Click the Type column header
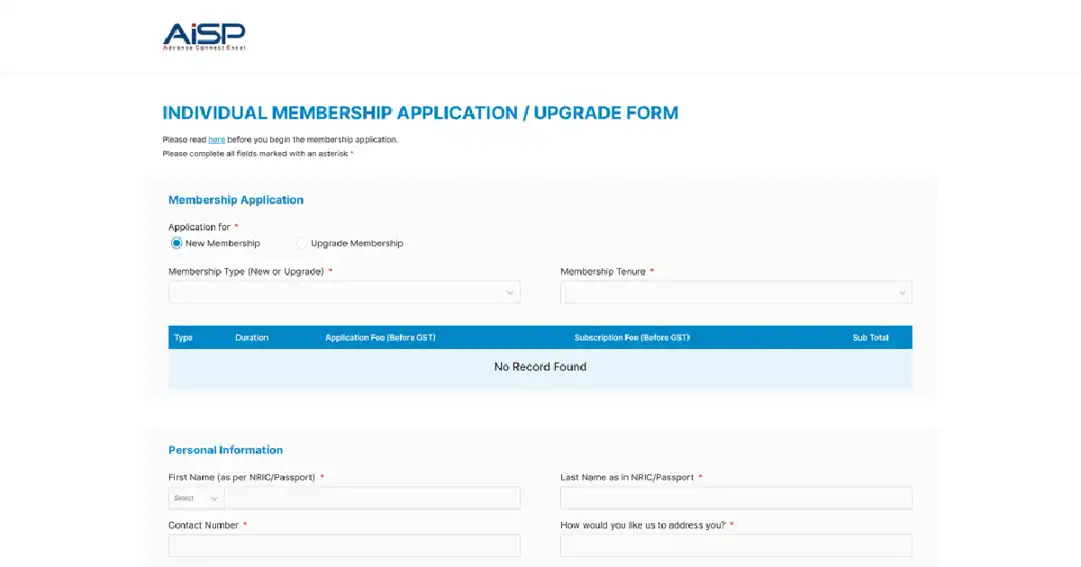The width and height of the screenshot is (1081, 567). click(x=184, y=337)
